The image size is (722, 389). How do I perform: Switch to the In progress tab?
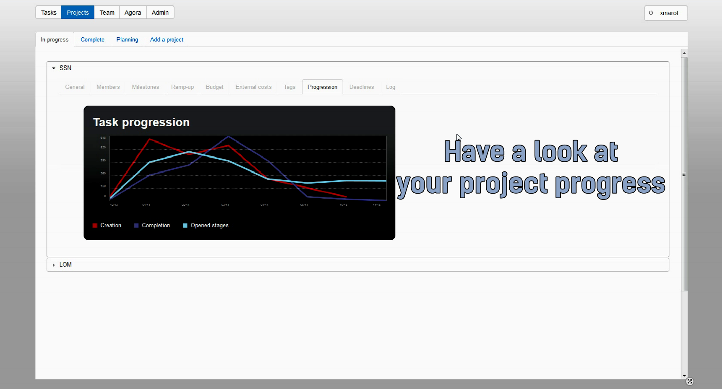click(x=55, y=39)
